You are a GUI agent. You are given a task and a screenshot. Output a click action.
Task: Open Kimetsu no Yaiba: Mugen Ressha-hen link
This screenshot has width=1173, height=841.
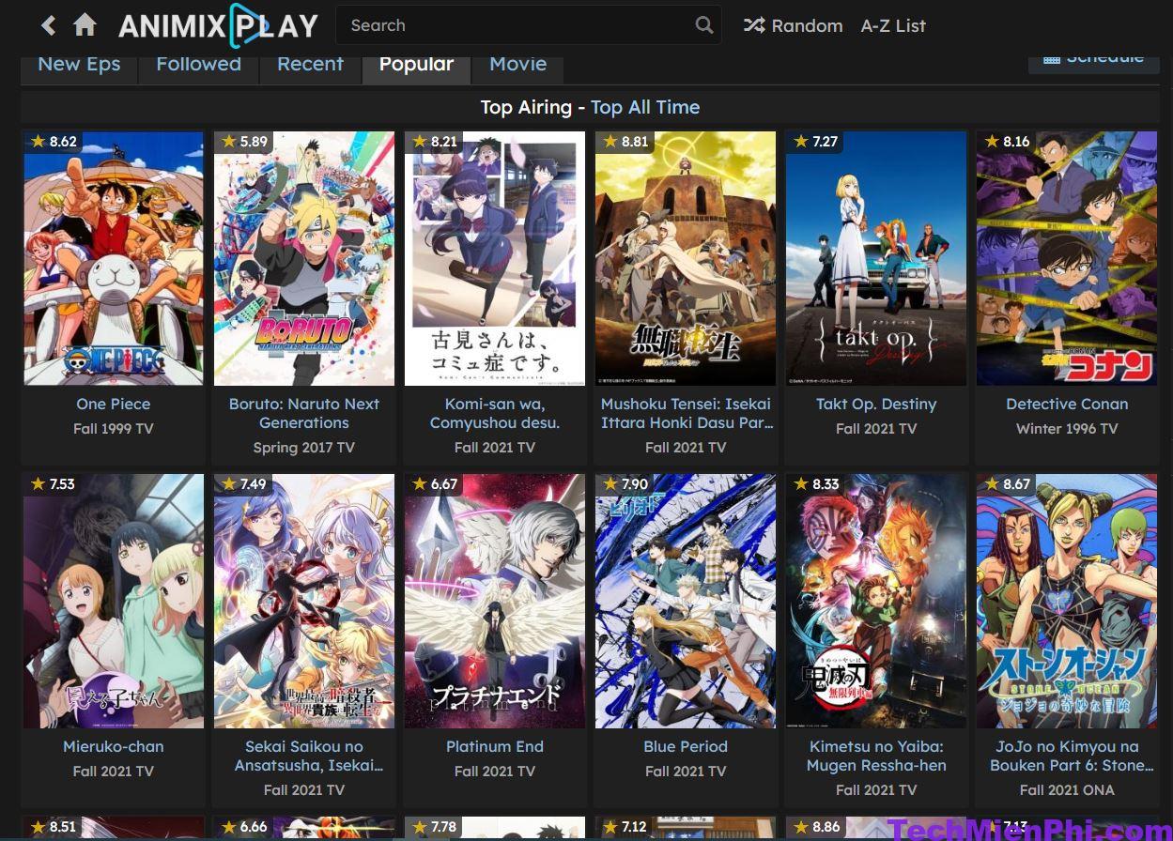pos(875,756)
